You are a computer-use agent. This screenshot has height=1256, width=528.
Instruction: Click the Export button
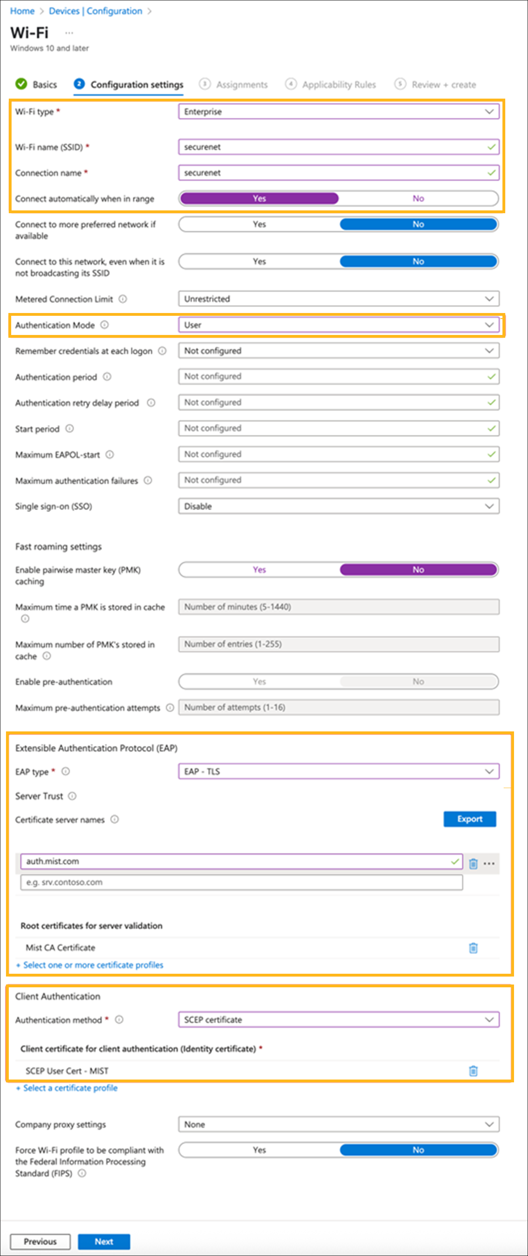coord(469,819)
